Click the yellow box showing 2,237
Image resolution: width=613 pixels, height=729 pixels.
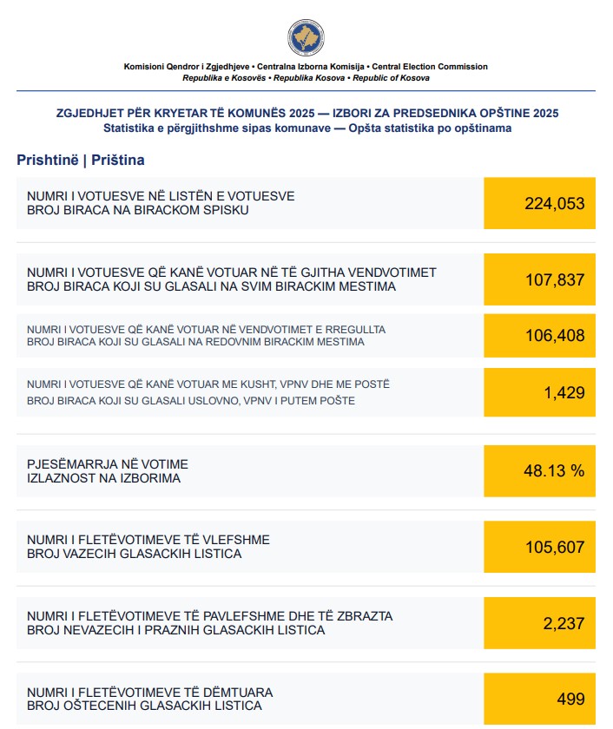tap(539, 623)
